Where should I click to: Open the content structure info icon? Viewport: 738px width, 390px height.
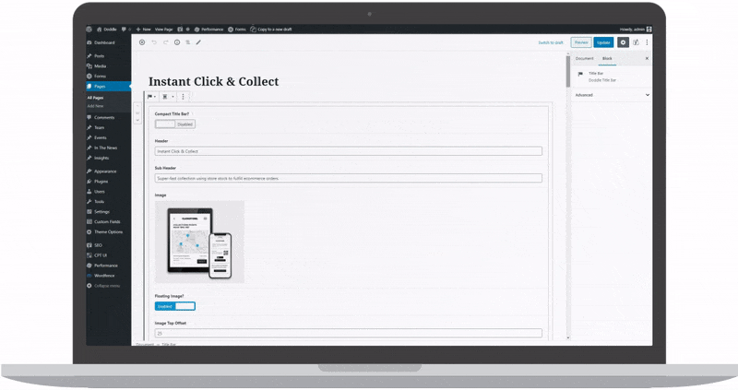[x=176, y=42]
